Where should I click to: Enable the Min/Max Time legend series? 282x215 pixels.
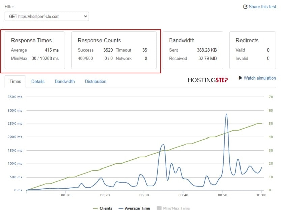pyautogui.click(x=173, y=208)
